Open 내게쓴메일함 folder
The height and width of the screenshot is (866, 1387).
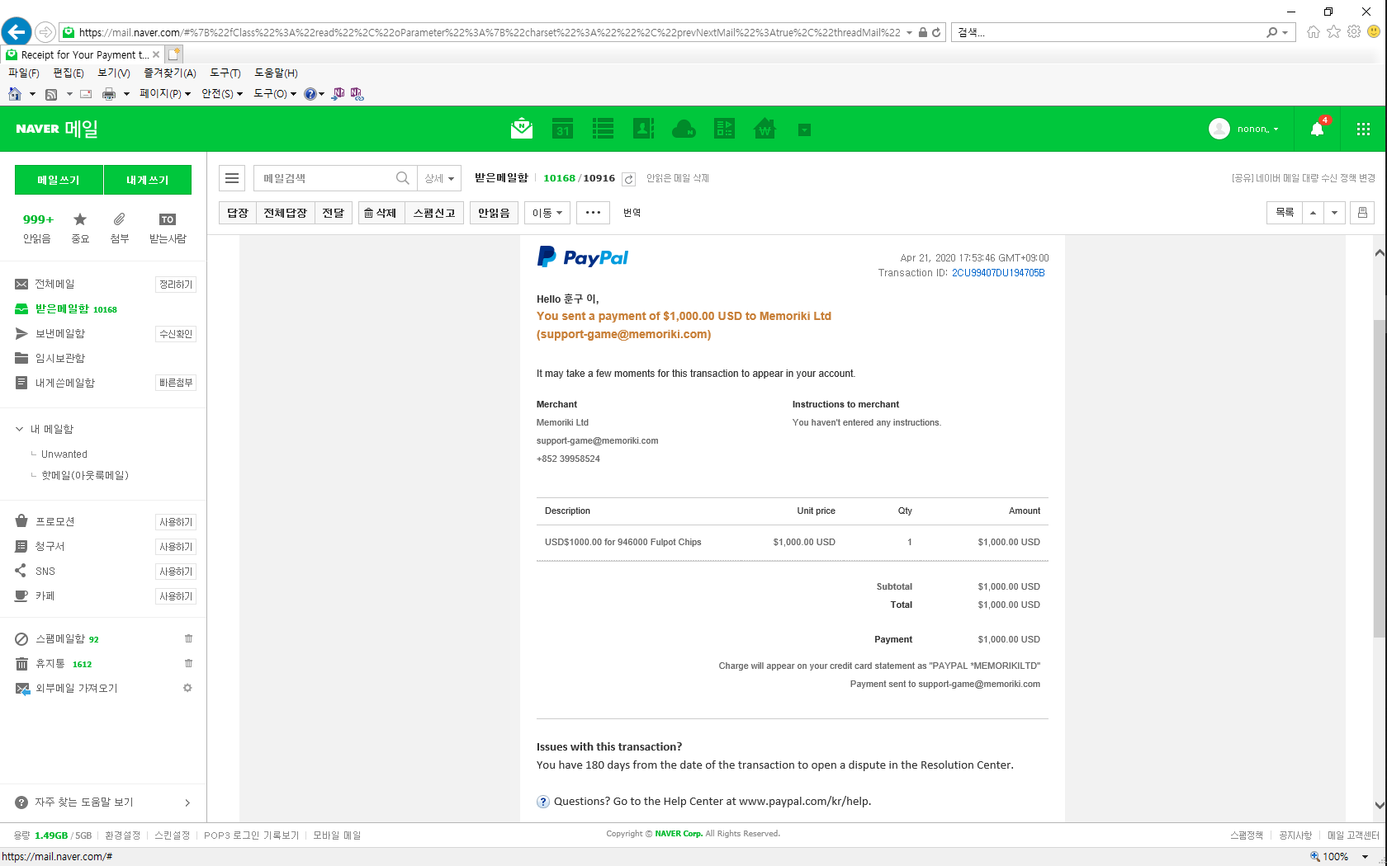[x=64, y=383]
